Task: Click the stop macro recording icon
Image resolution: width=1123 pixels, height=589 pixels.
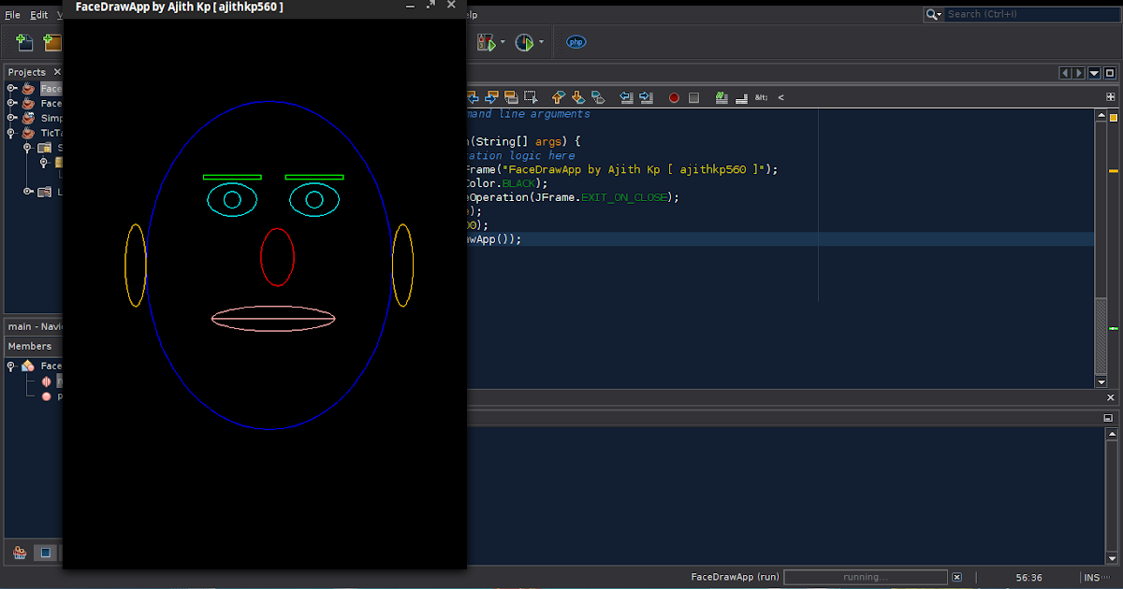Action: click(x=694, y=96)
